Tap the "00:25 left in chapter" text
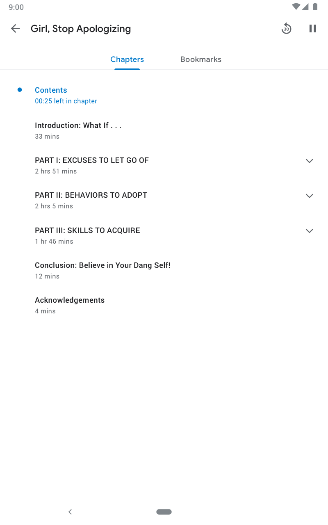The height and width of the screenshot is (525, 328). click(66, 101)
